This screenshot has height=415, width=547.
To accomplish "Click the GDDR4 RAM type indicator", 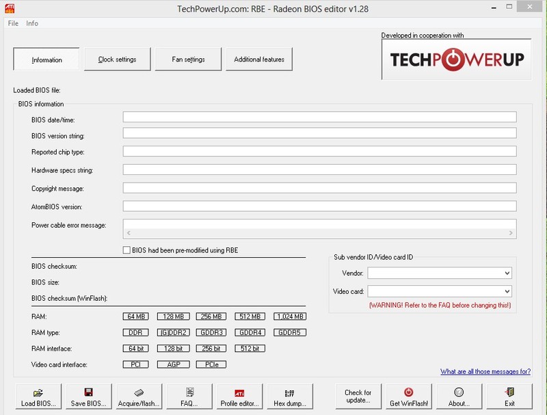I will click(x=250, y=332).
